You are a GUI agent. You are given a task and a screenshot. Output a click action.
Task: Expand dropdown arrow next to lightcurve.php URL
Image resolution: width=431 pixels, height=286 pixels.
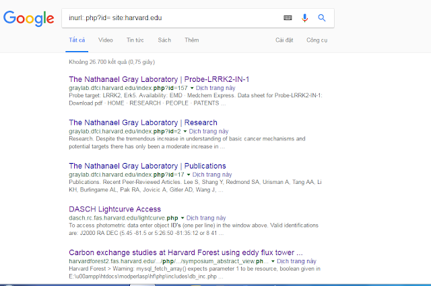[183, 218]
